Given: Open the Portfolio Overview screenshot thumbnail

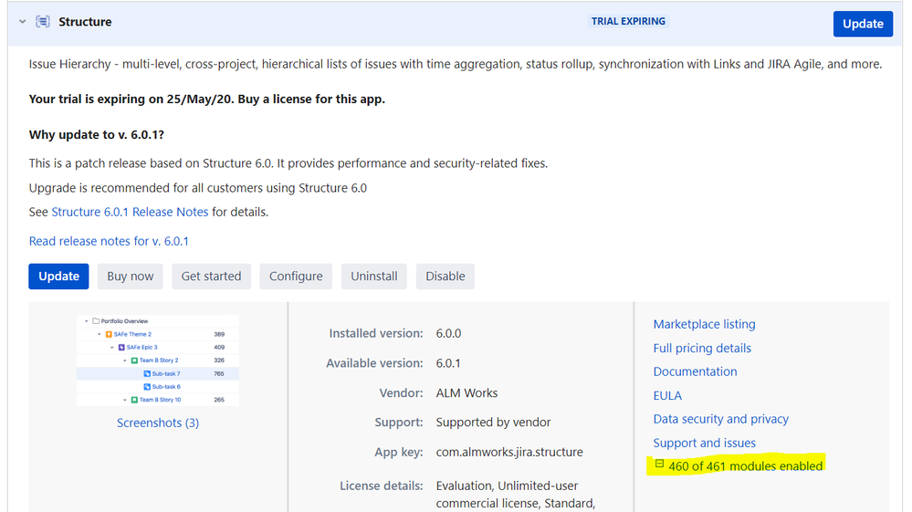Looking at the screenshot, I should coord(158,360).
